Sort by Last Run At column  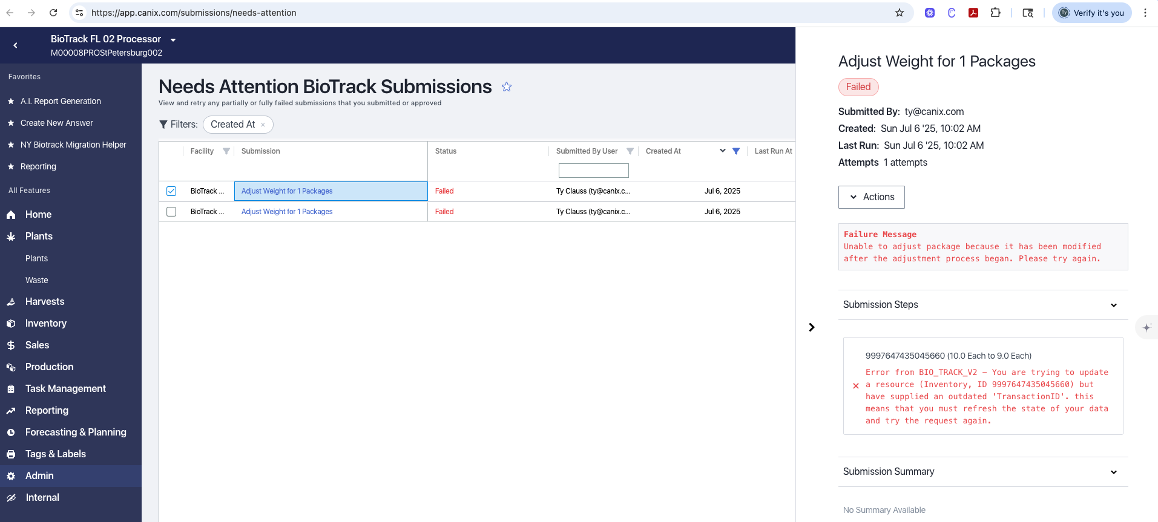coord(773,151)
